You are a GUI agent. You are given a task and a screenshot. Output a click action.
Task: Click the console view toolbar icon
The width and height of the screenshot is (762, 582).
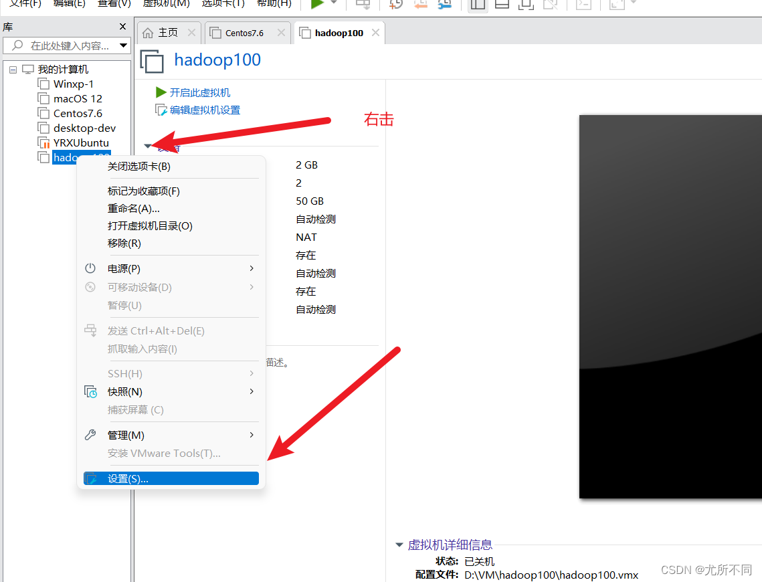583,5
